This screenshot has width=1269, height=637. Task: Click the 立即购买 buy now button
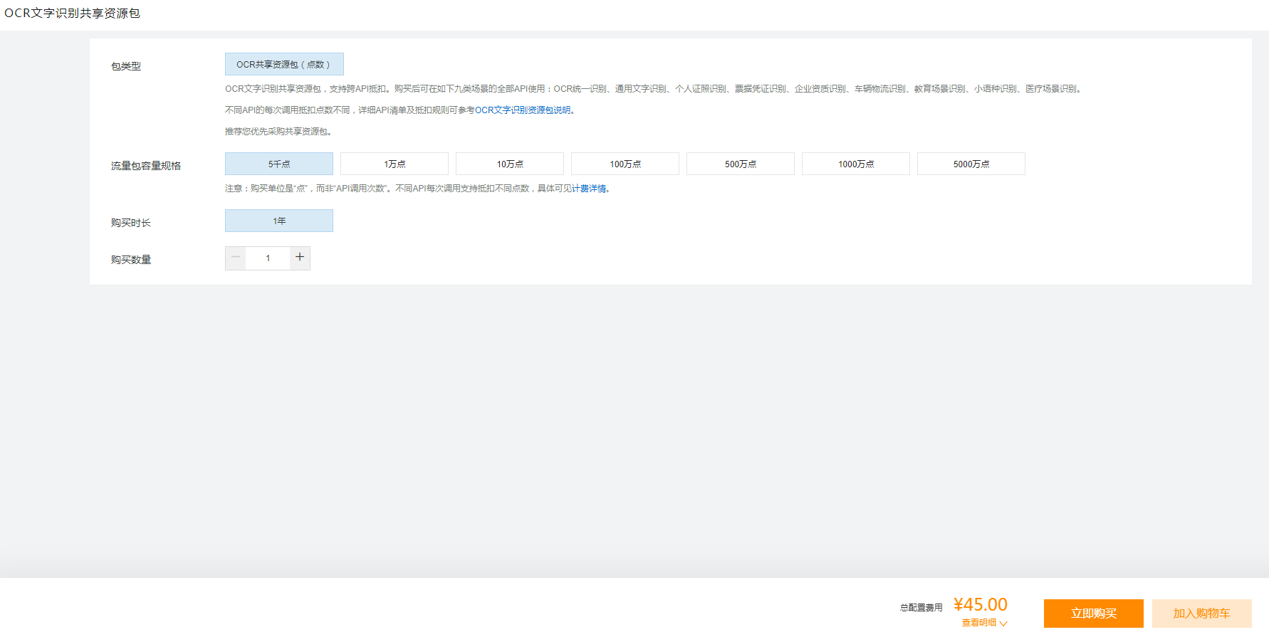(1094, 614)
